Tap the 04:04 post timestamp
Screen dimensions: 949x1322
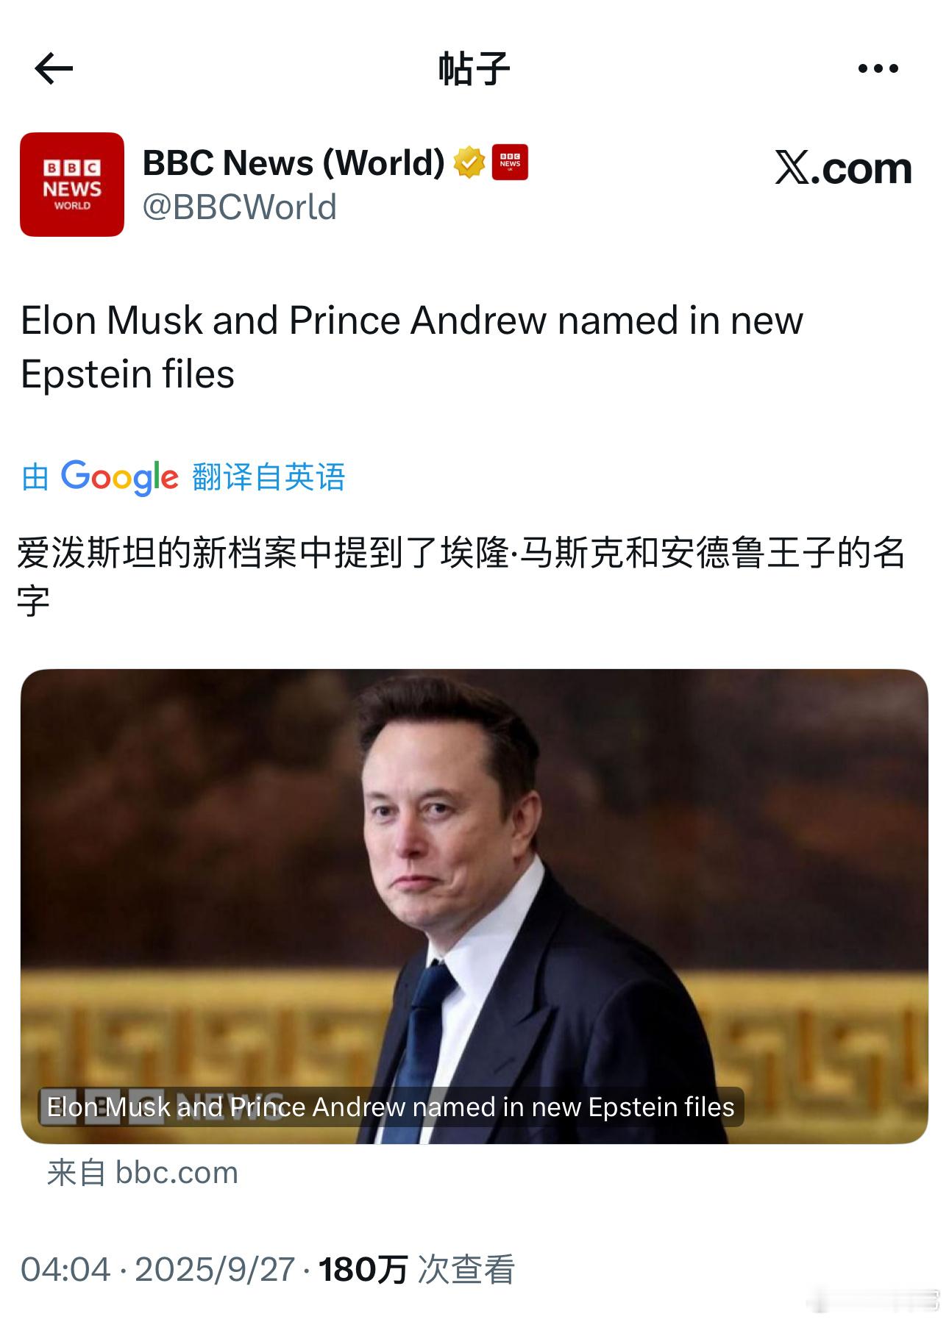65,1270
